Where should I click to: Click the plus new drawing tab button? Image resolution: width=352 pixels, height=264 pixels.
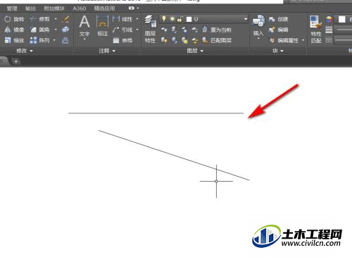click(16, 62)
